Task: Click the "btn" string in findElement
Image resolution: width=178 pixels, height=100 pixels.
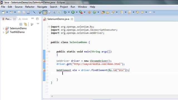Action: pyautogui.click(x=121, y=70)
